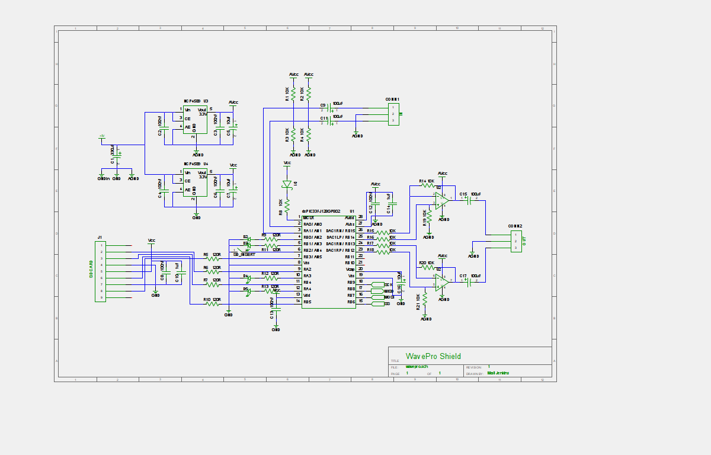
Task: Click the lower U2 op-amp triangle
Action: coord(441,281)
